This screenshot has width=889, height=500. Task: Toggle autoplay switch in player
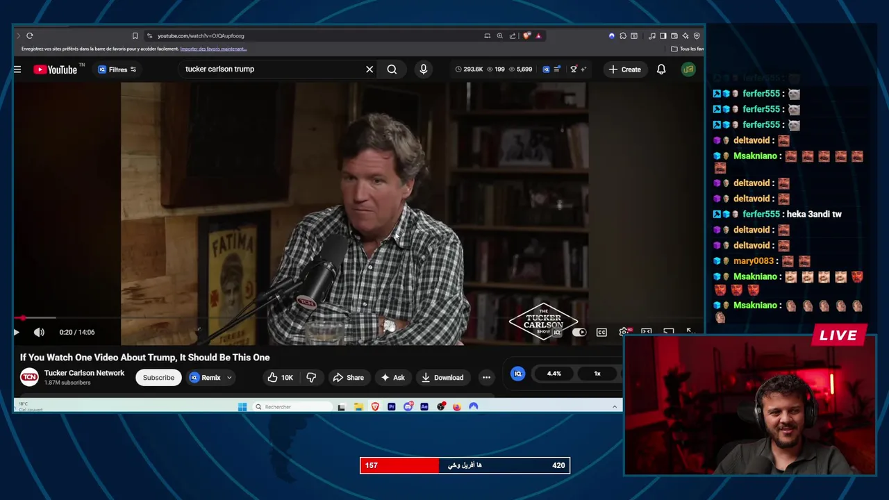(579, 332)
